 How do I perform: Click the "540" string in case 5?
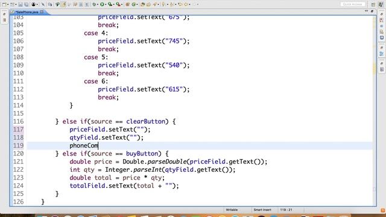point(174,65)
